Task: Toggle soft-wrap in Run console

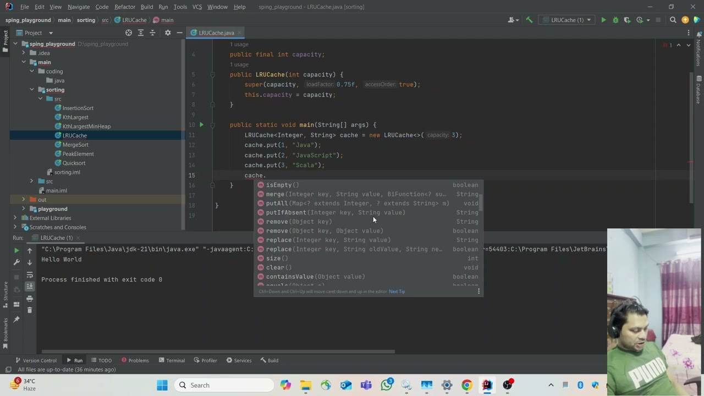Action: 30,274
